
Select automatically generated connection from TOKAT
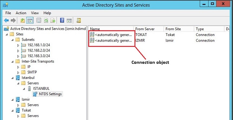pos(114,35)
